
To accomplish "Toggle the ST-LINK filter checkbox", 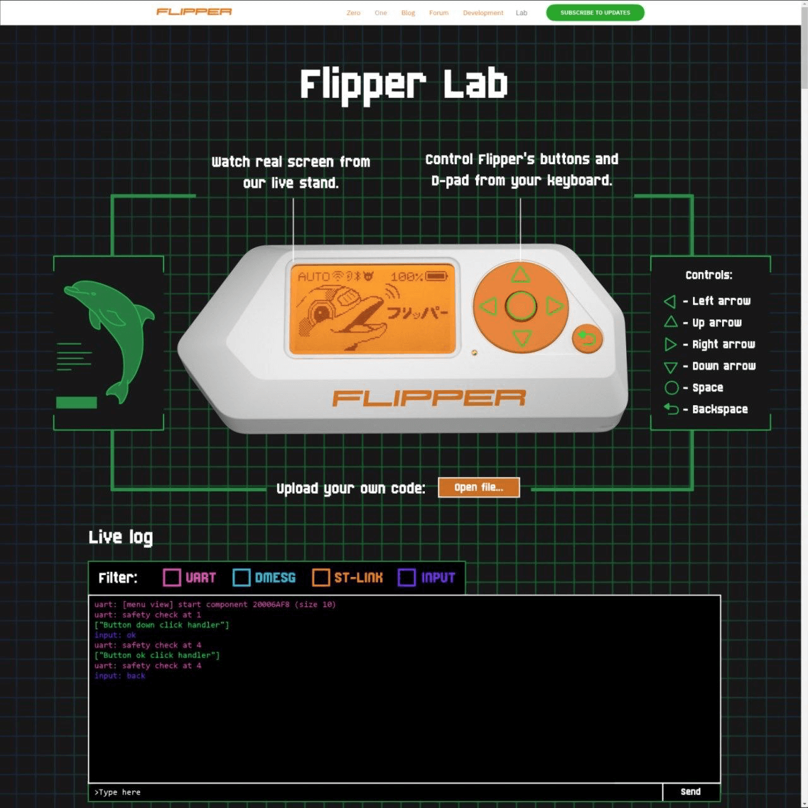I will (x=321, y=578).
